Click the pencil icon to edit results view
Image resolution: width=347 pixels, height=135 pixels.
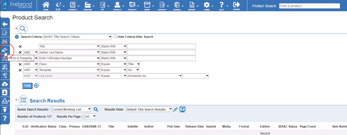click(x=176, y=109)
